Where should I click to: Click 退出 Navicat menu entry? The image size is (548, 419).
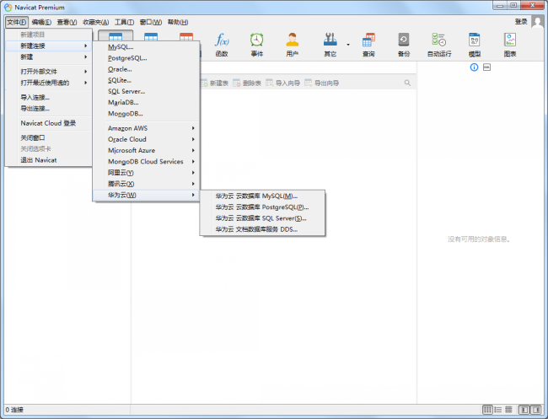49,160
